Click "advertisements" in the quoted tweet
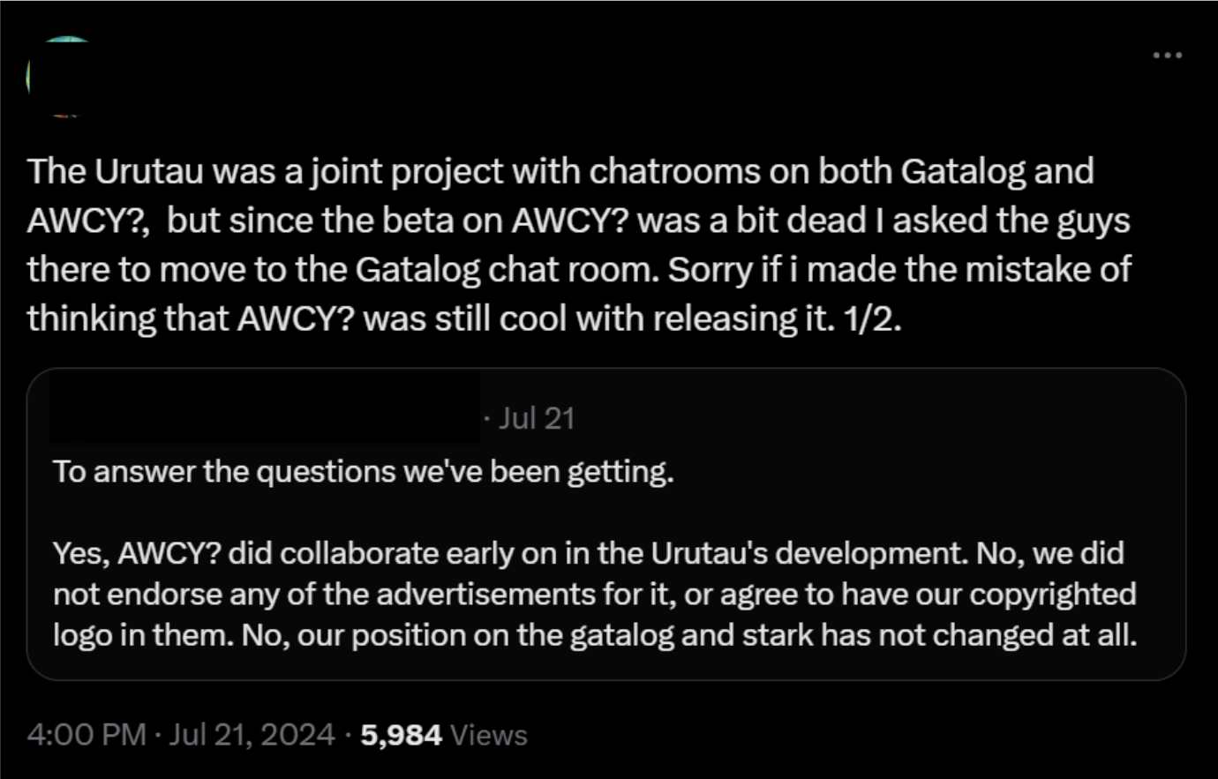Screen dimensions: 1218x779 (459, 594)
